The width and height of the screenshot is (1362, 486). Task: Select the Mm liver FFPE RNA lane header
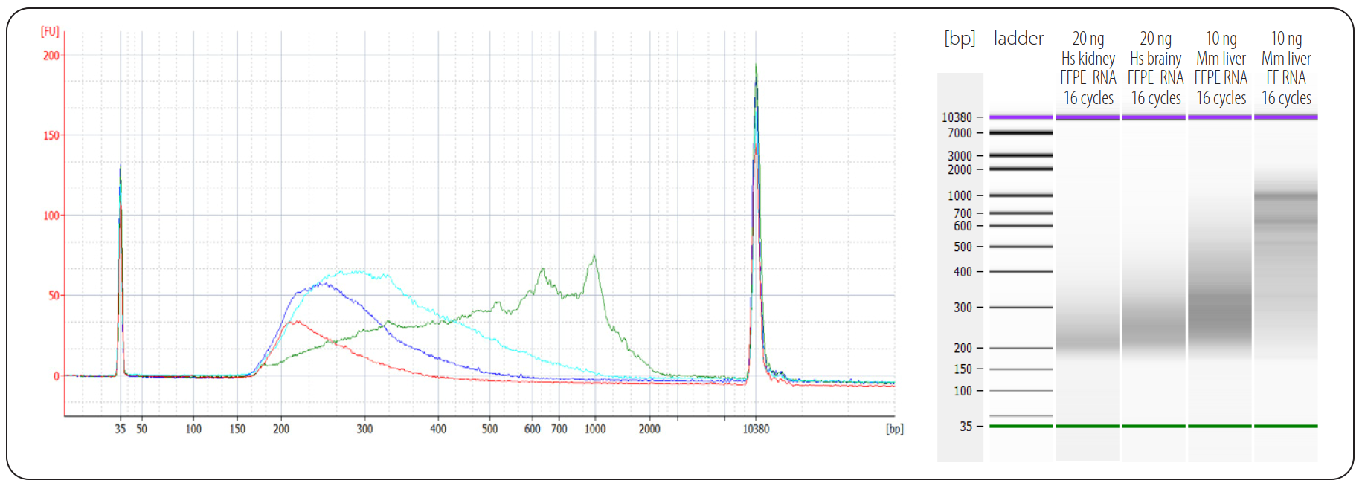[x=1221, y=68]
